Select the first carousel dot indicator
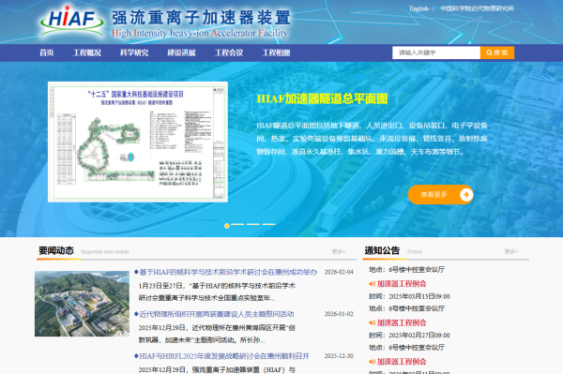 tap(227, 226)
